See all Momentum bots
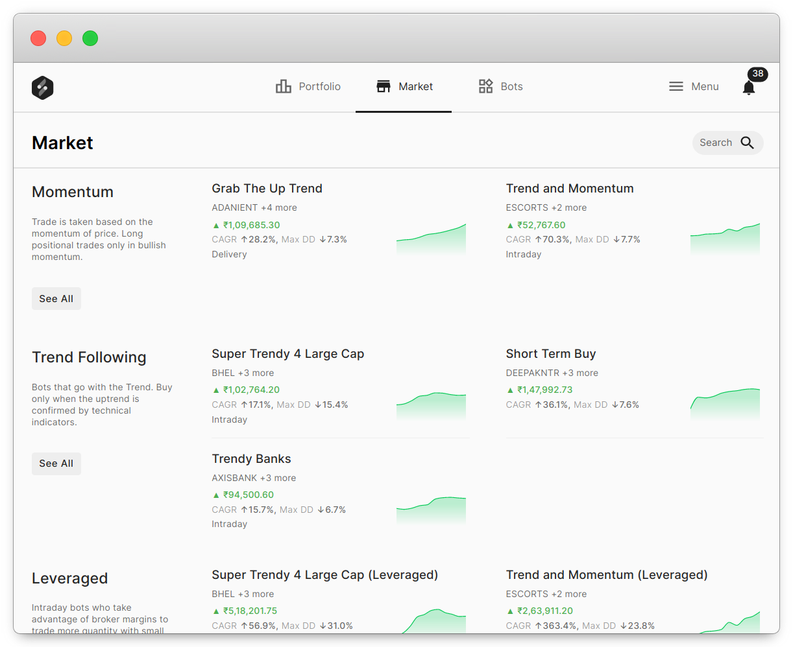Viewport: 793px width, 647px height. [x=56, y=299]
